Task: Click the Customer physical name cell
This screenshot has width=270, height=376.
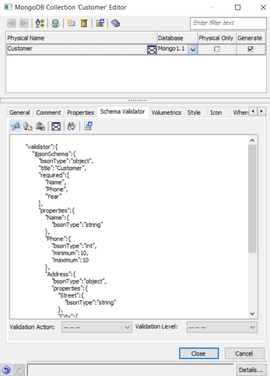Action: [77, 49]
